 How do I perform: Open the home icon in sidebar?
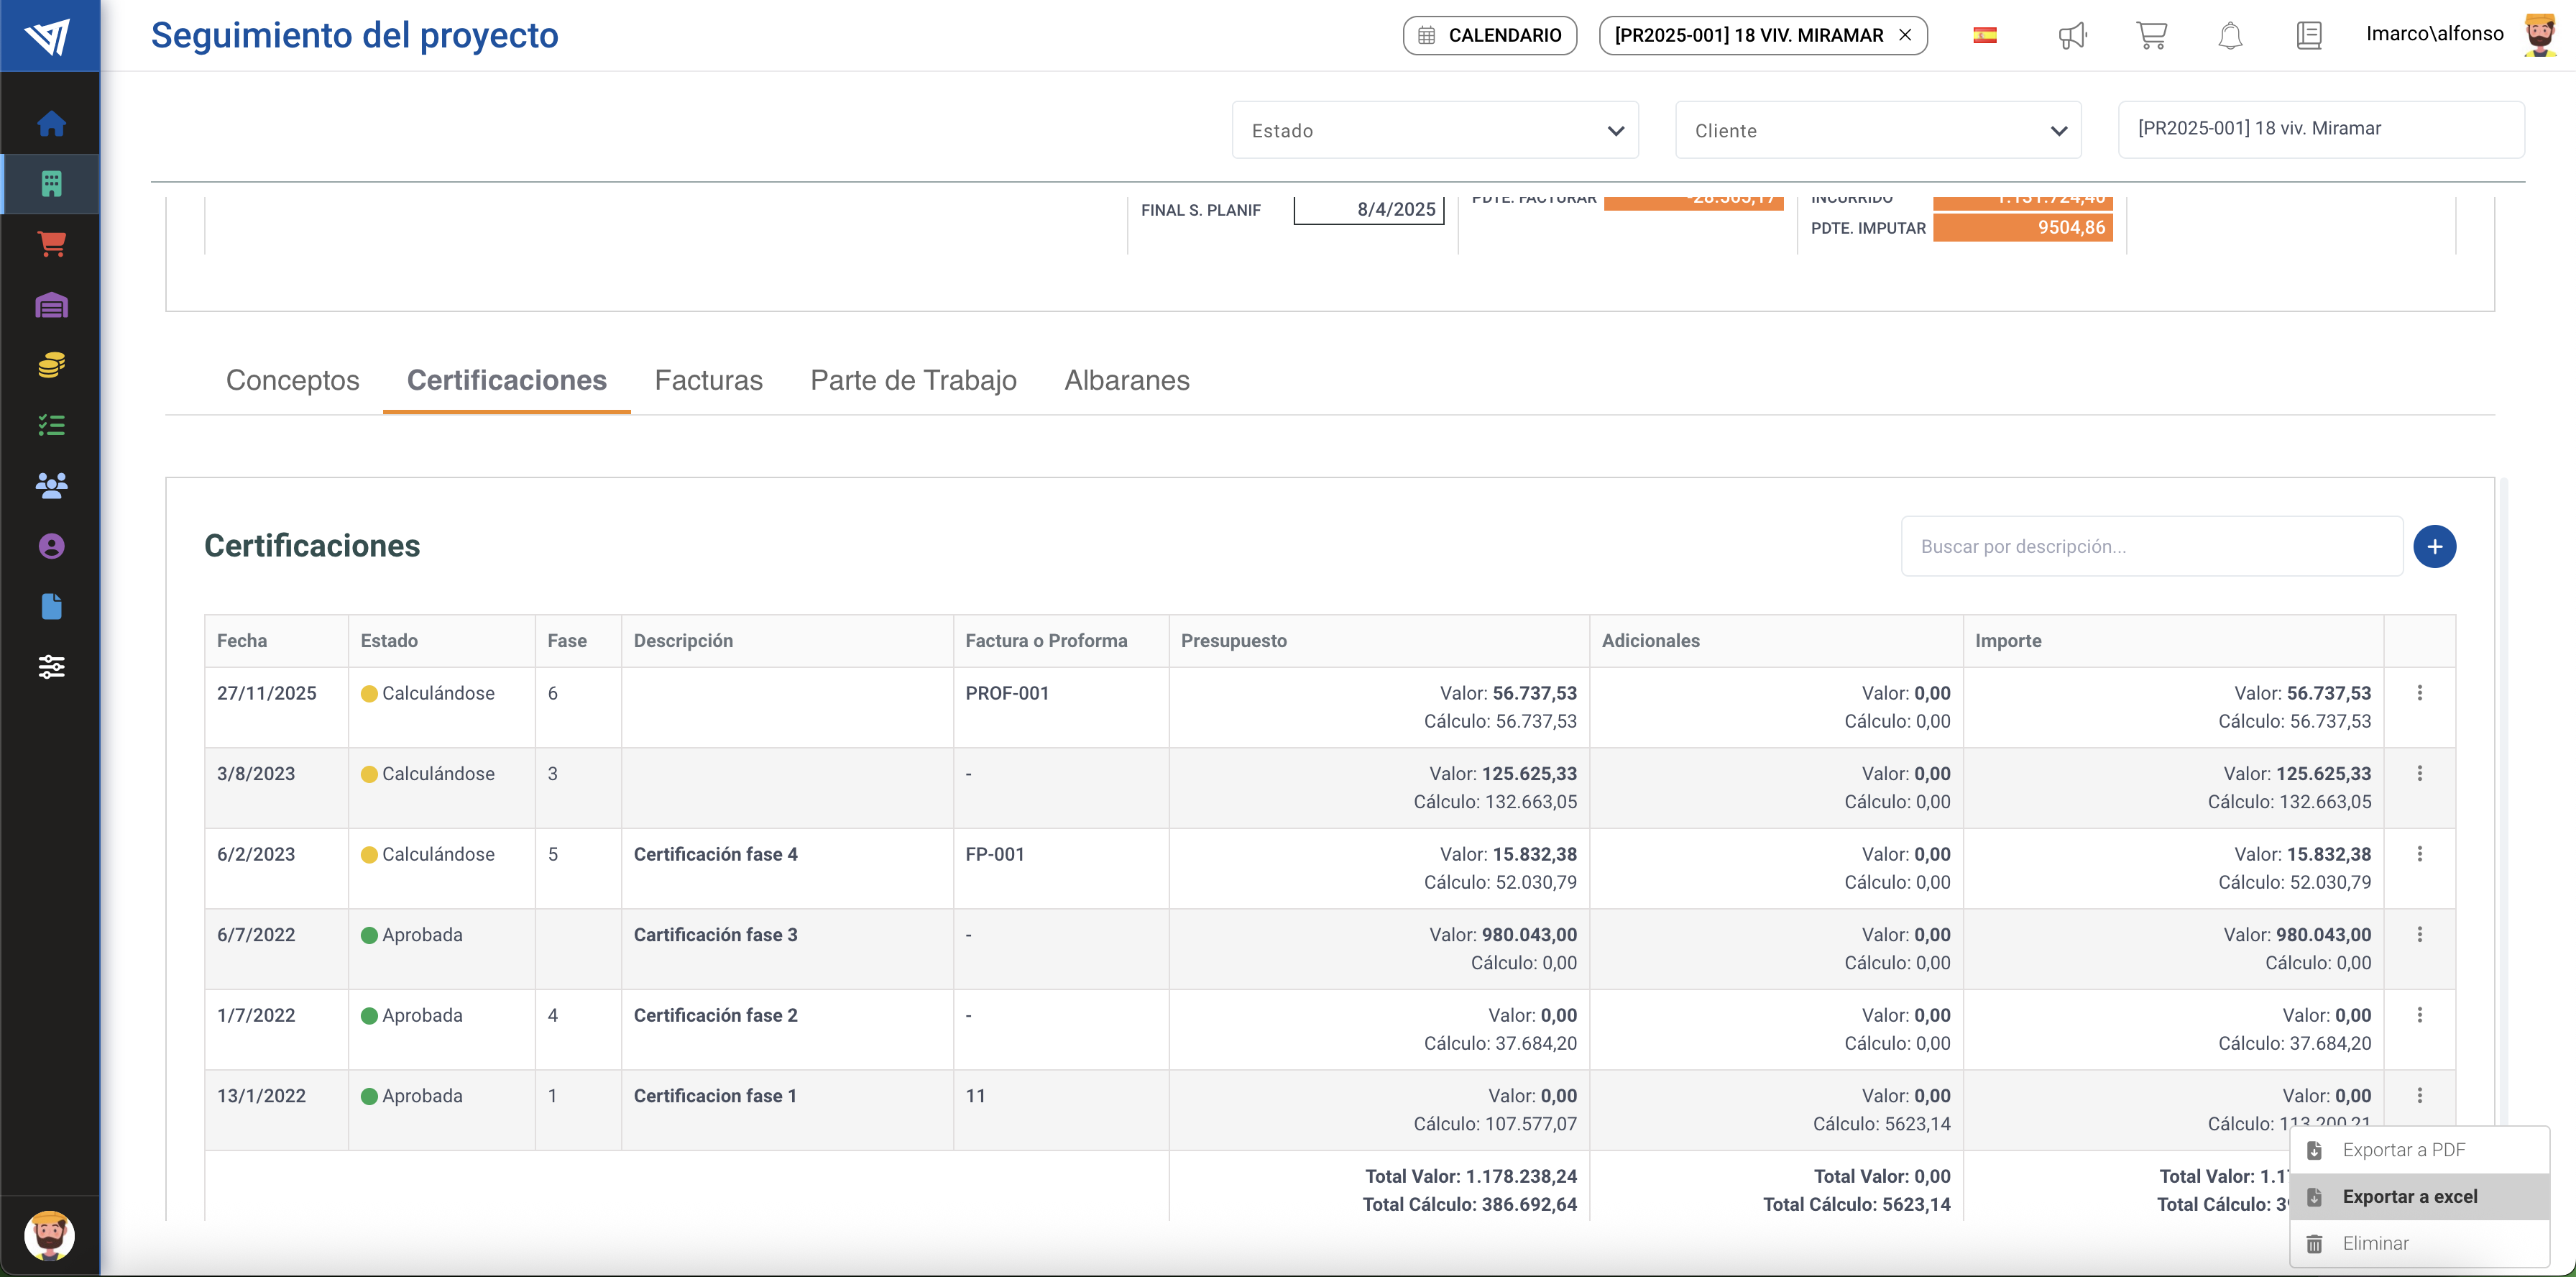[51, 124]
